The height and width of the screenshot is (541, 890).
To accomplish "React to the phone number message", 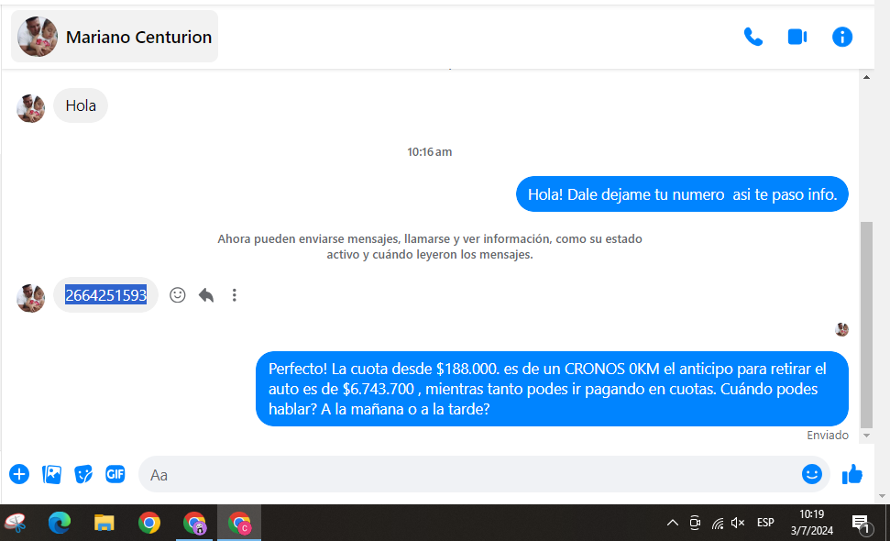I will tap(178, 295).
